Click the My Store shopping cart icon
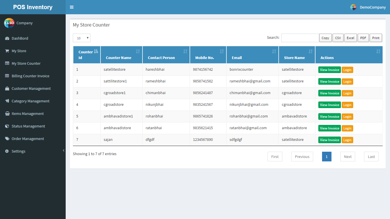 [x=7, y=51]
